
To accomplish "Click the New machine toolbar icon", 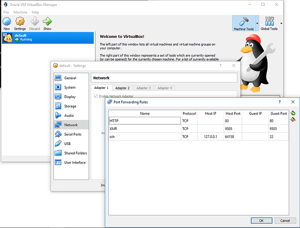I will [7, 24].
